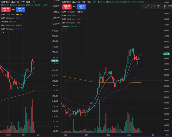The width and height of the screenshot is (172, 137).
Task: Click the tallest green volume bar on daily chart
Action: (99, 116)
